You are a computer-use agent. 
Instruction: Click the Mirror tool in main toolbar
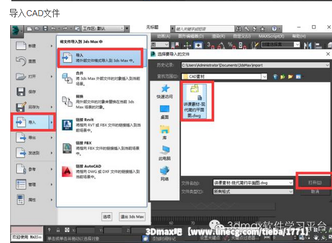coord(307,45)
